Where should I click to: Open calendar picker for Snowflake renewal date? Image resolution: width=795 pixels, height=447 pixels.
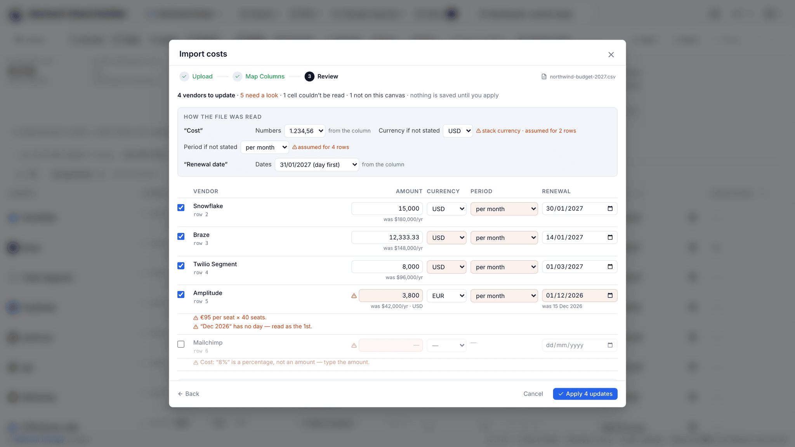[x=610, y=209]
